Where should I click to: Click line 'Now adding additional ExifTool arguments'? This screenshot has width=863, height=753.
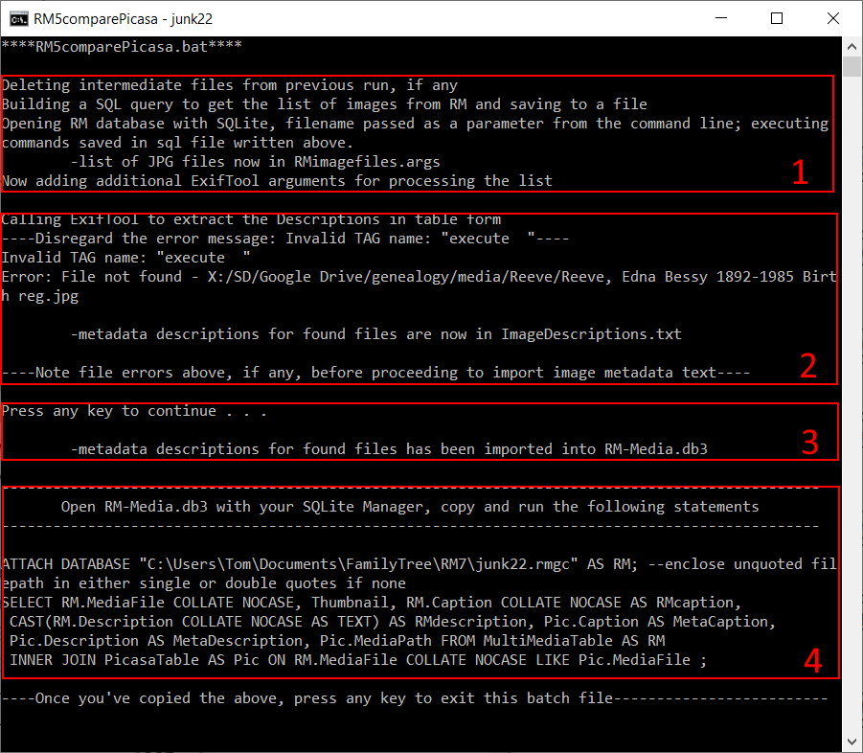click(x=277, y=181)
